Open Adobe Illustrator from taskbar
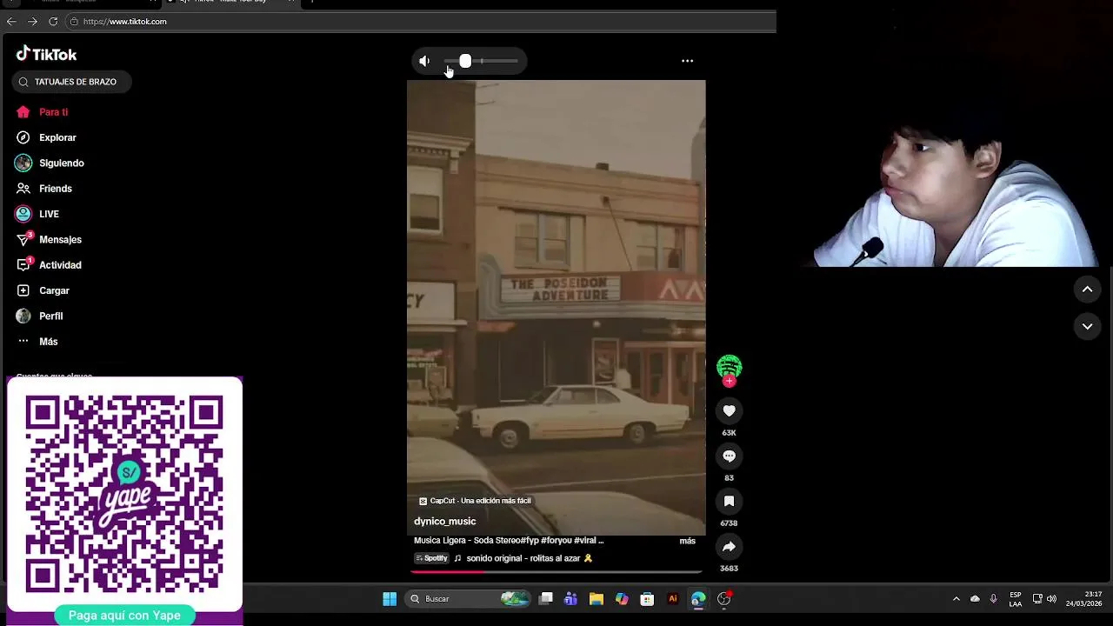Viewport: 1113px width, 626px height. coord(672,599)
